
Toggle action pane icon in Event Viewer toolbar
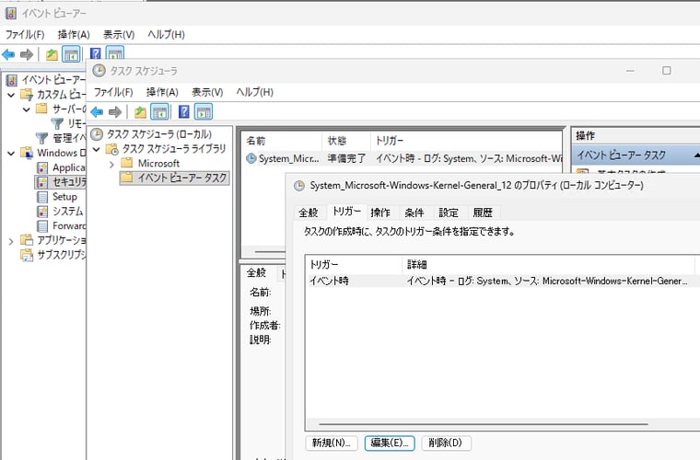pyautogui.click(x=115, y=53)
